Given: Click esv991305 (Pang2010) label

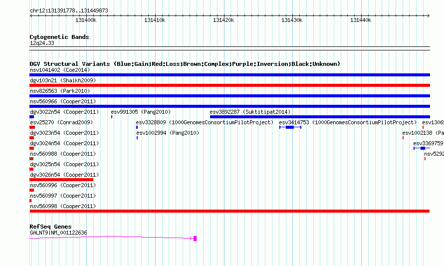Looking at the screenshot, I should tap(141, 112).
